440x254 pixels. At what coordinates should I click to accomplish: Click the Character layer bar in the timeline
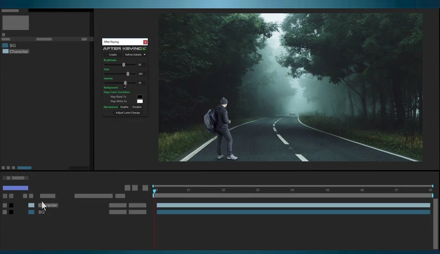pyautogui.click(x=293, y=205)
